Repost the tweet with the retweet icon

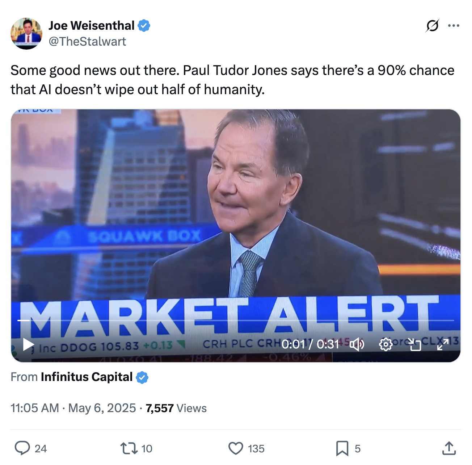click(129, 448)
